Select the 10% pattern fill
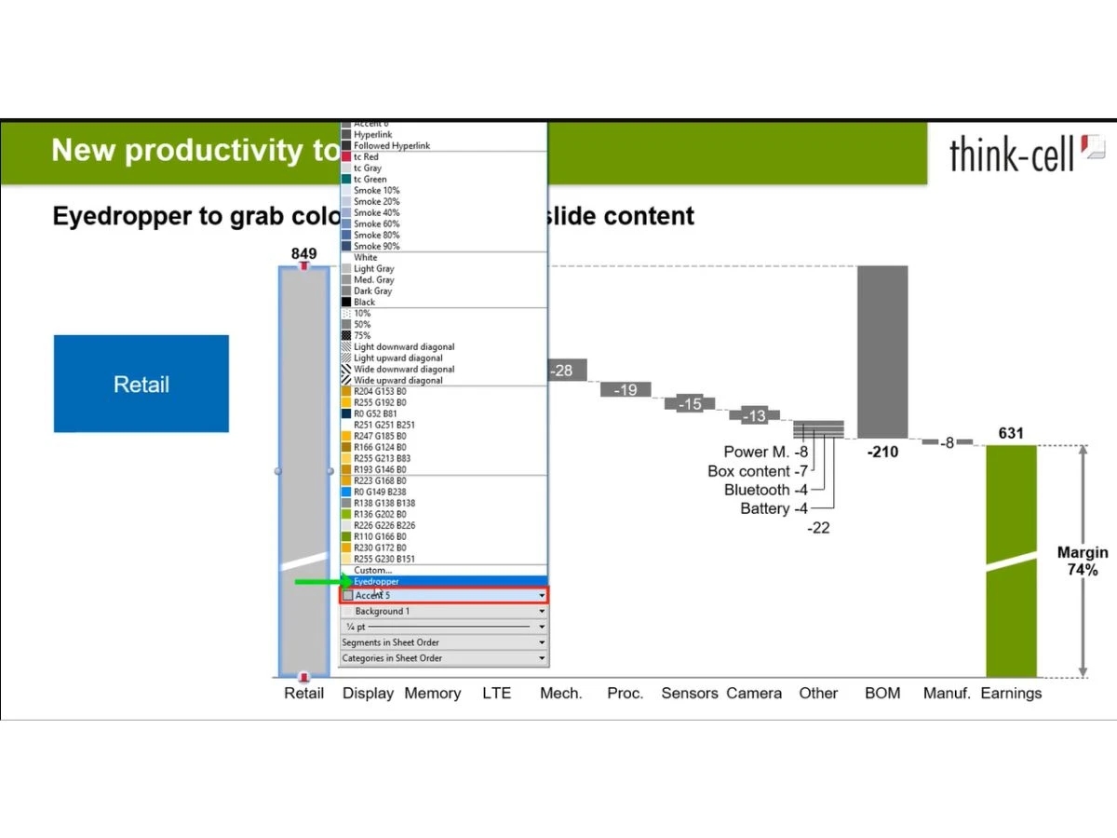The height and width of the screenshot is (838, 1117). pyautogui.click(x=363, y=313)
